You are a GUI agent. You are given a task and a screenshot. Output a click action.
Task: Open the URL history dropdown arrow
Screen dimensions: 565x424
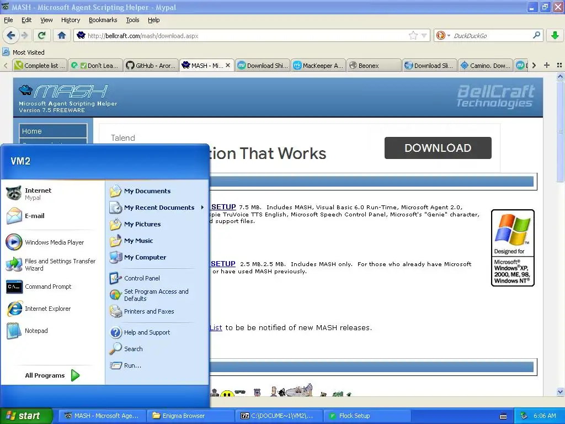(x=424, y=36)
